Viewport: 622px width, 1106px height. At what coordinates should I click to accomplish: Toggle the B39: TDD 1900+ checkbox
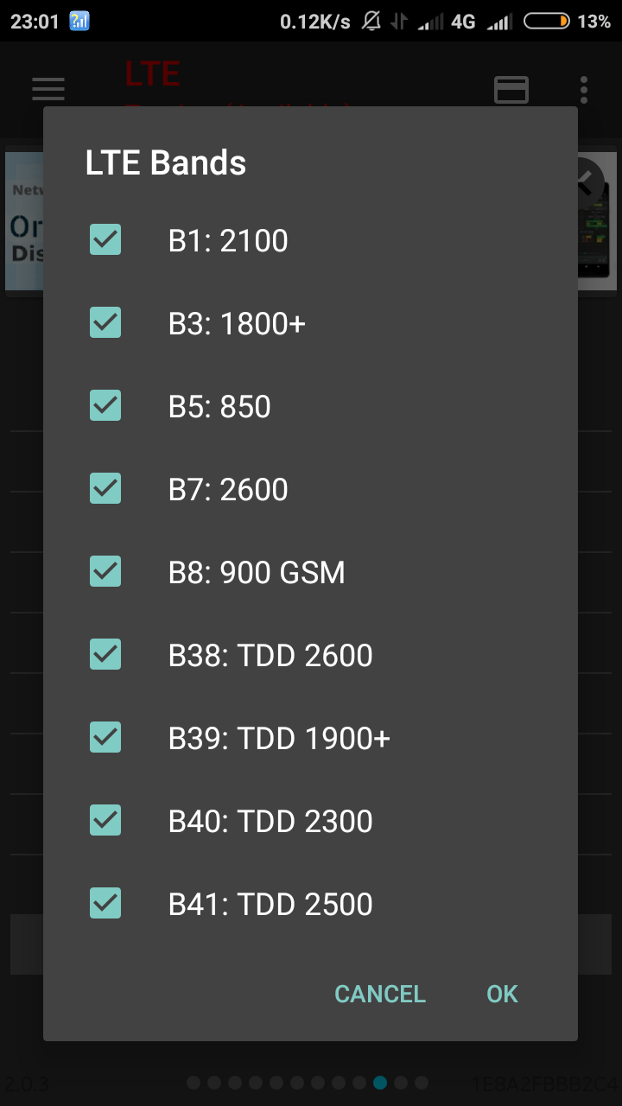coord(105,738)
